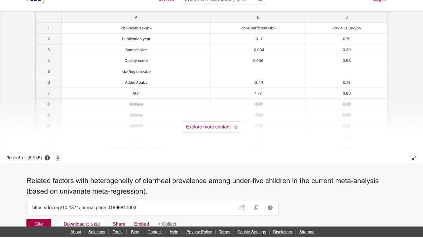
Task: Open the Share option
Action: [x=119, y=224]
